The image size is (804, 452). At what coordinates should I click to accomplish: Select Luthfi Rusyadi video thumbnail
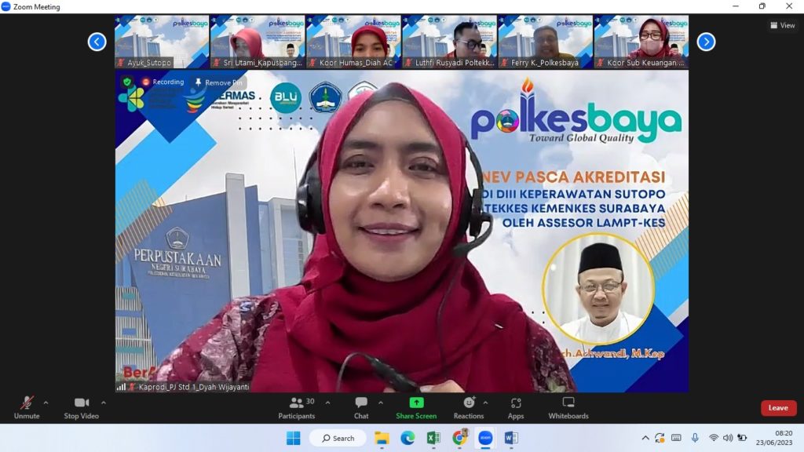[450, 42]
